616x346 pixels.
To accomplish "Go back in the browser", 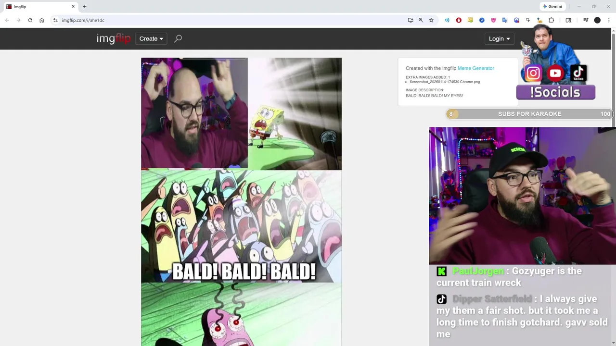I will pyautogui.click(x=7, y=20).
